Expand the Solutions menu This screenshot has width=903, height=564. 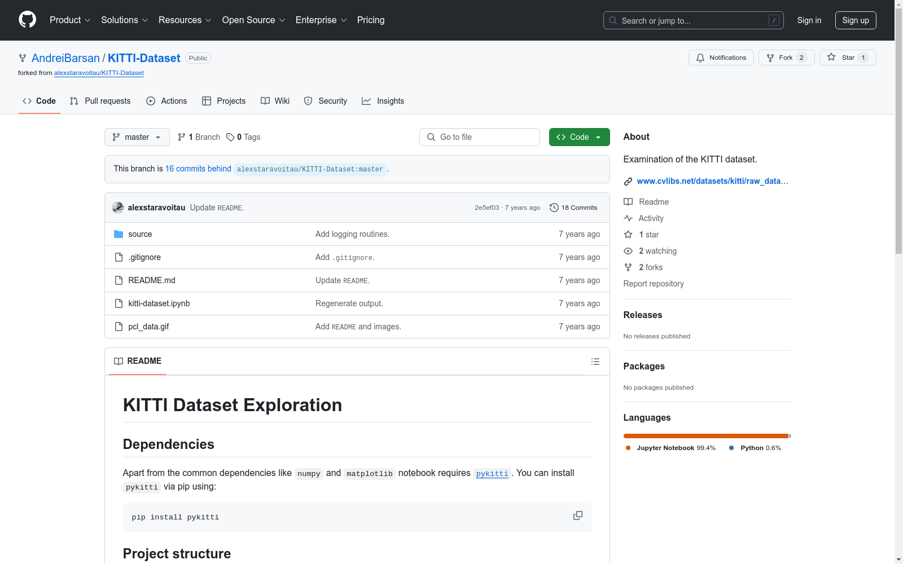tap(124, 20)
